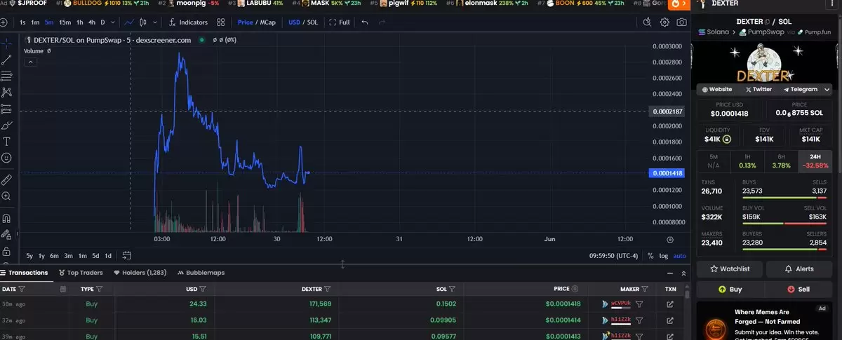The image size is (842, 340).
Task: Open the emoji icons tool
Action: tap(6, 158)
